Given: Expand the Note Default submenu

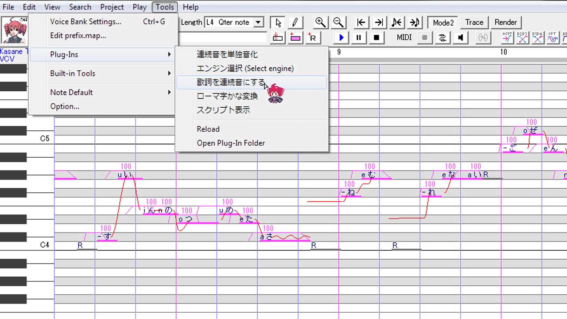Looking at the screenshot, I should pos(103,92).
